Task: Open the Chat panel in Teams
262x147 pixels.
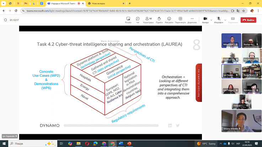Action: (x=138, y=20)
